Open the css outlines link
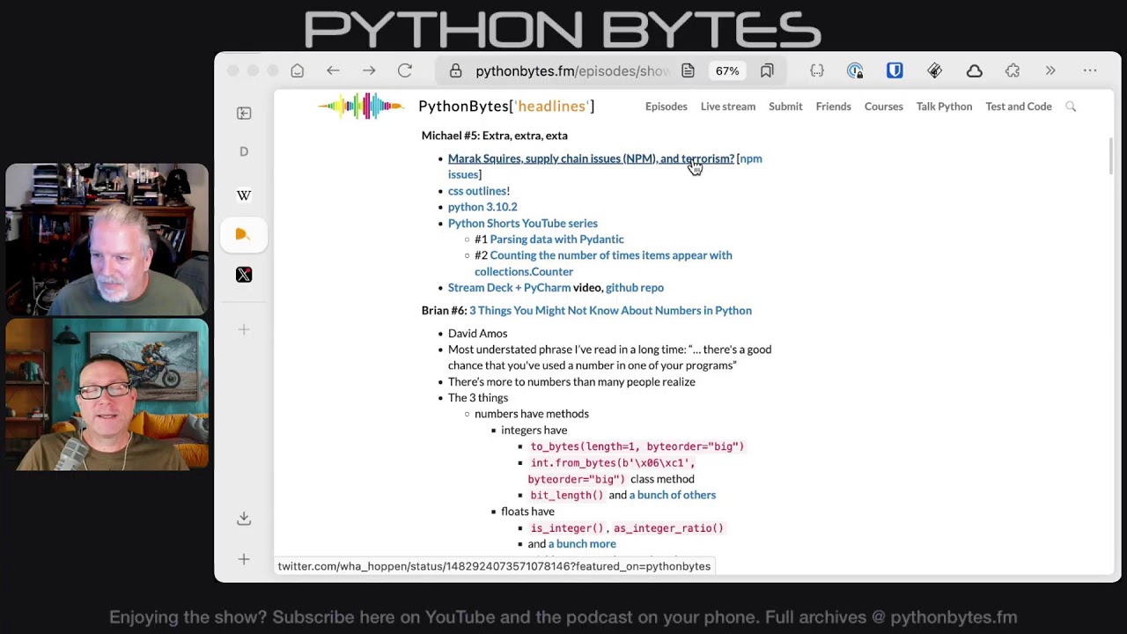Screen dimensions: 1127x634 (477, 191)
